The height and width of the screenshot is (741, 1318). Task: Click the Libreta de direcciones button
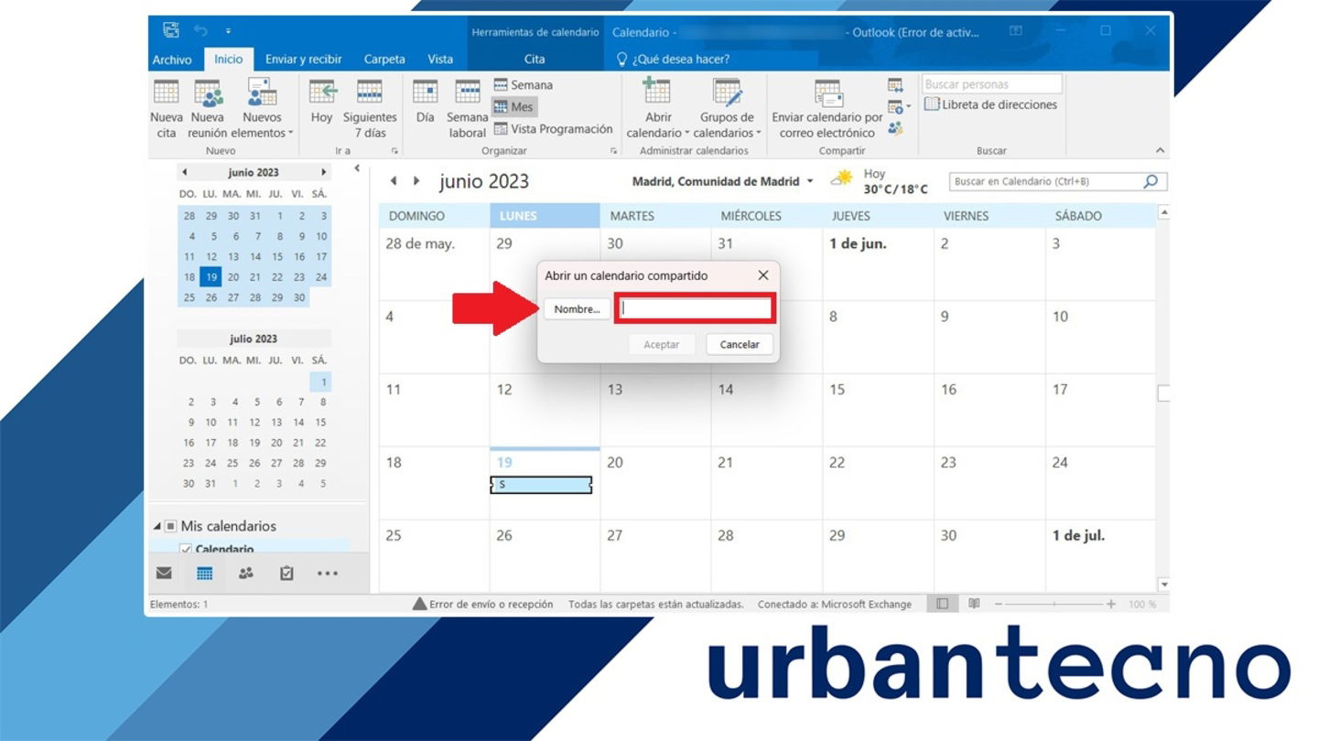point(991,104)
